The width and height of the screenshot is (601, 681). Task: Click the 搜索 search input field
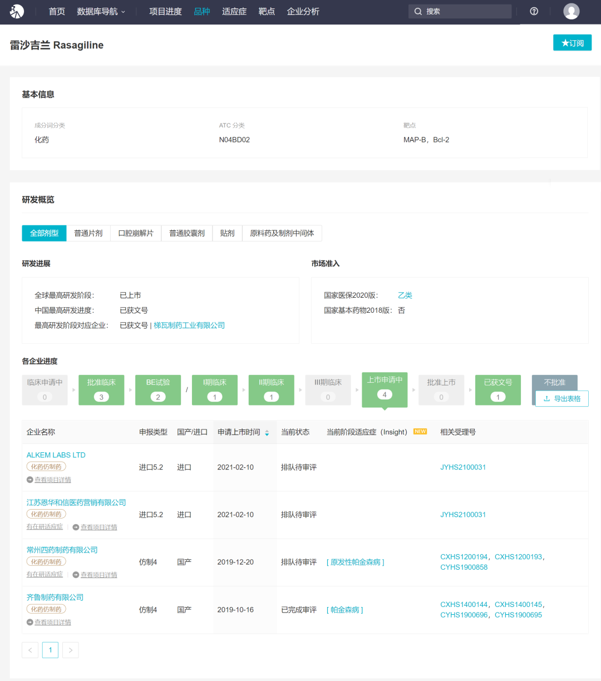click(460, 11)
